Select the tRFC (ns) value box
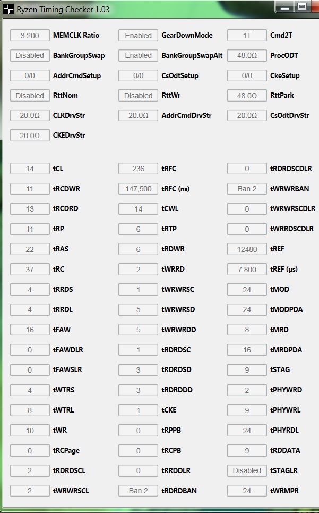The width and height of the screenshot is (319, 513). (x=138, y=189)
